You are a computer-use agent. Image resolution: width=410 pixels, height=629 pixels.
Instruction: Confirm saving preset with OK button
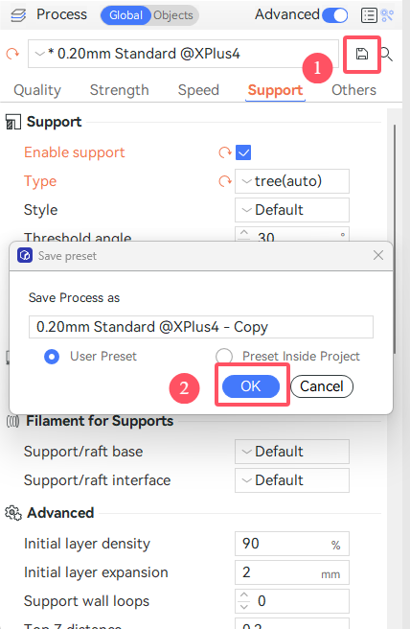(x=251, y=386)
